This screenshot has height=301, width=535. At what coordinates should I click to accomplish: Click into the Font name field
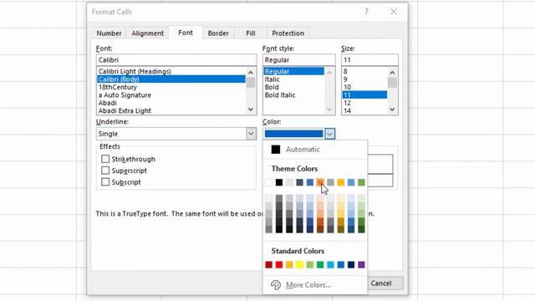click(176, 59)
